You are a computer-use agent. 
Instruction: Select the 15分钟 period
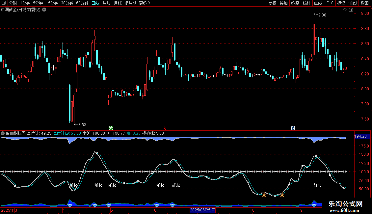[52, 3]
